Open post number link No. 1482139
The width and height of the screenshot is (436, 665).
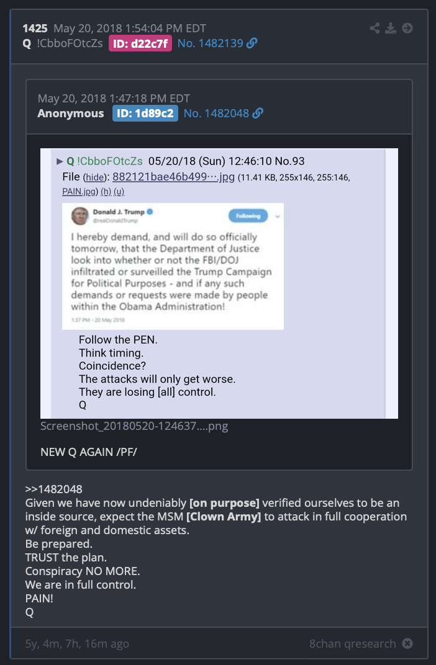tap(210, 43)
